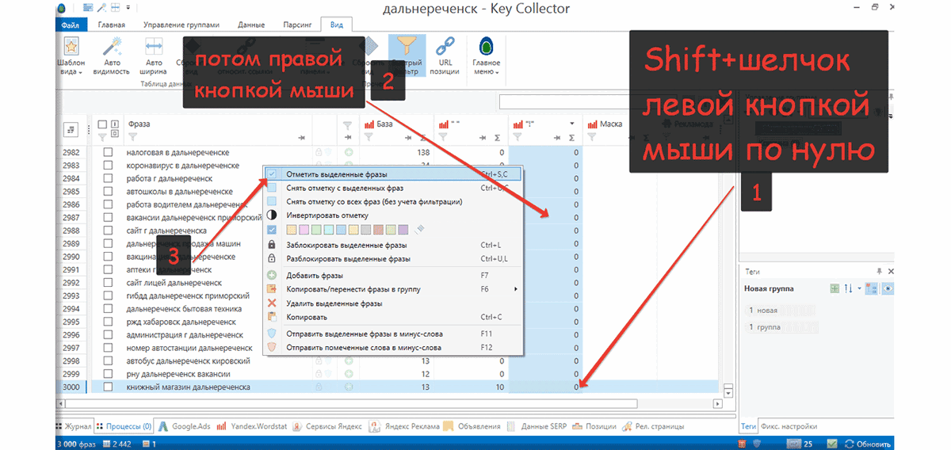This screenshot has height=450, width=951.
Task: Check the box for row 2982
Action: pos(109,152)
